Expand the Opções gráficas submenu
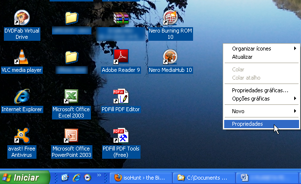 click(x=262, y=99)
